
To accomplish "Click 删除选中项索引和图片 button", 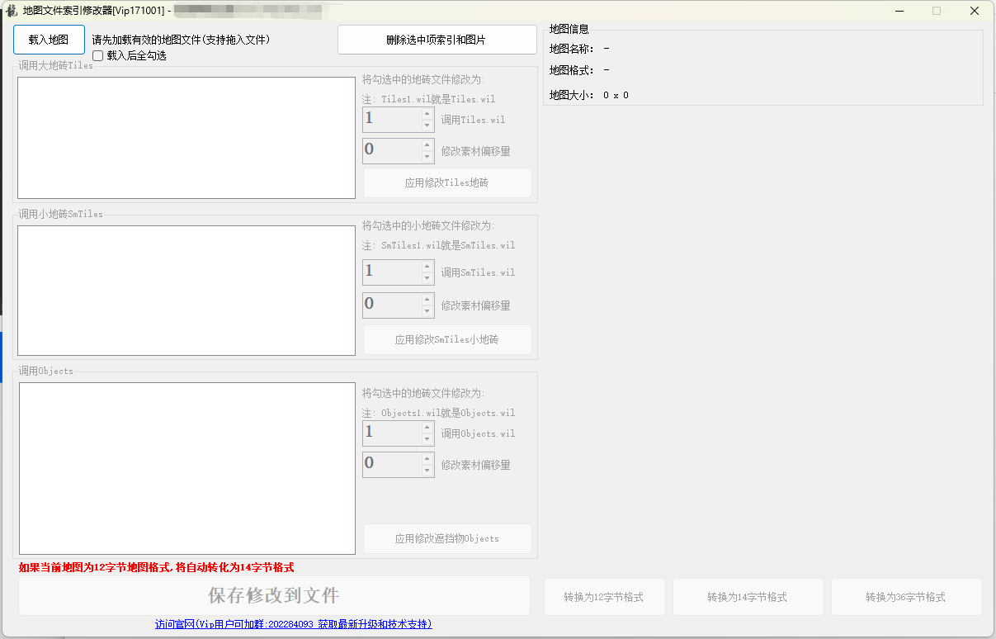I will click(436, 39).
